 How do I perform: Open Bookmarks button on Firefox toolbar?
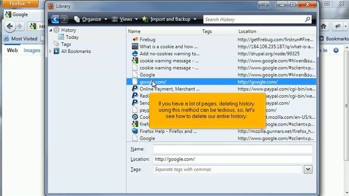(334, 39)
